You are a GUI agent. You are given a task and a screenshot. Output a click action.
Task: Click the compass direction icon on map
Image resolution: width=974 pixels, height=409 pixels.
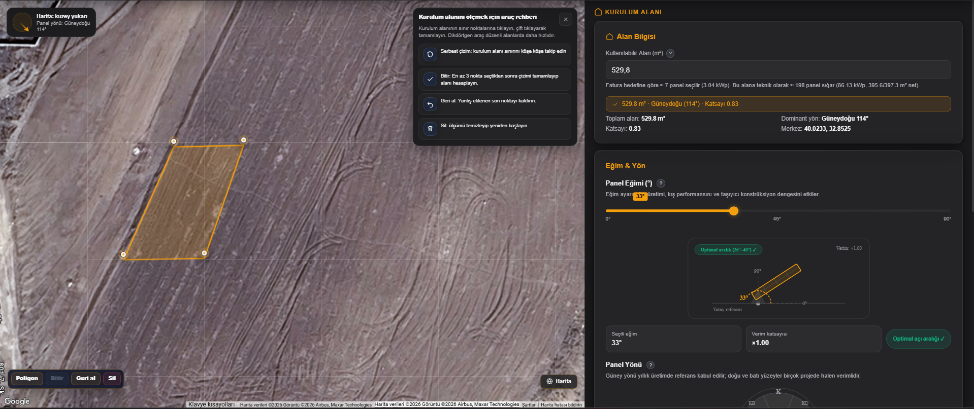coord(22,23)
